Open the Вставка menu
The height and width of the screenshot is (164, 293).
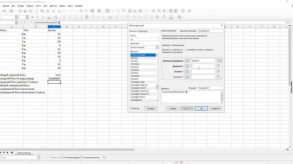pyautogui.click(x=21, y=6)
